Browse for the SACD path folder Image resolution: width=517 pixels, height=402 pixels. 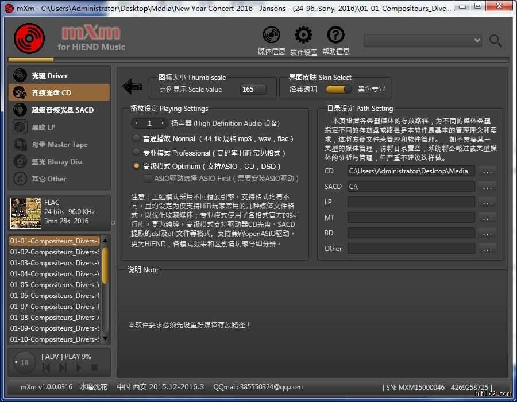coord(487,187)
